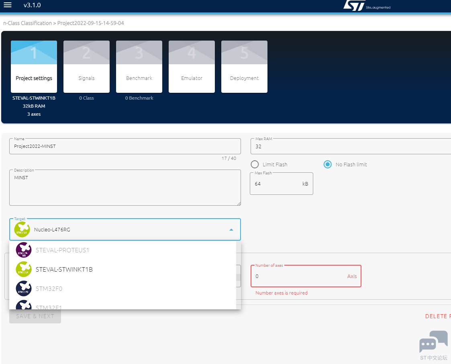
Task: Go to step 2 Signals
Action: click(x=87, y=67)
